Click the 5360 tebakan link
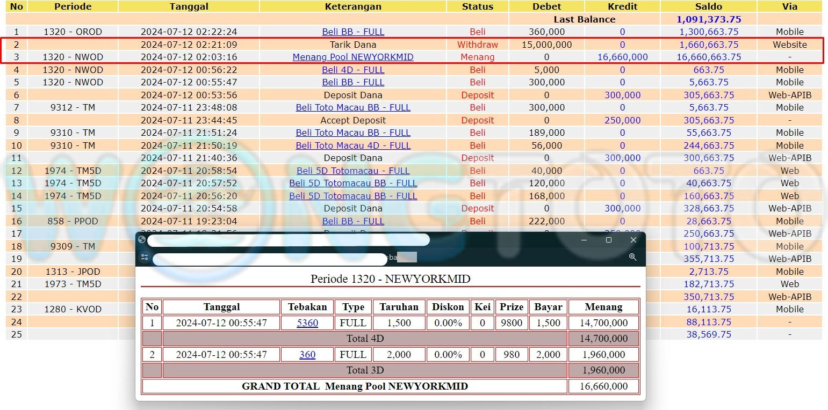This screenshot has height=410, width=828. tap(307, 323)
